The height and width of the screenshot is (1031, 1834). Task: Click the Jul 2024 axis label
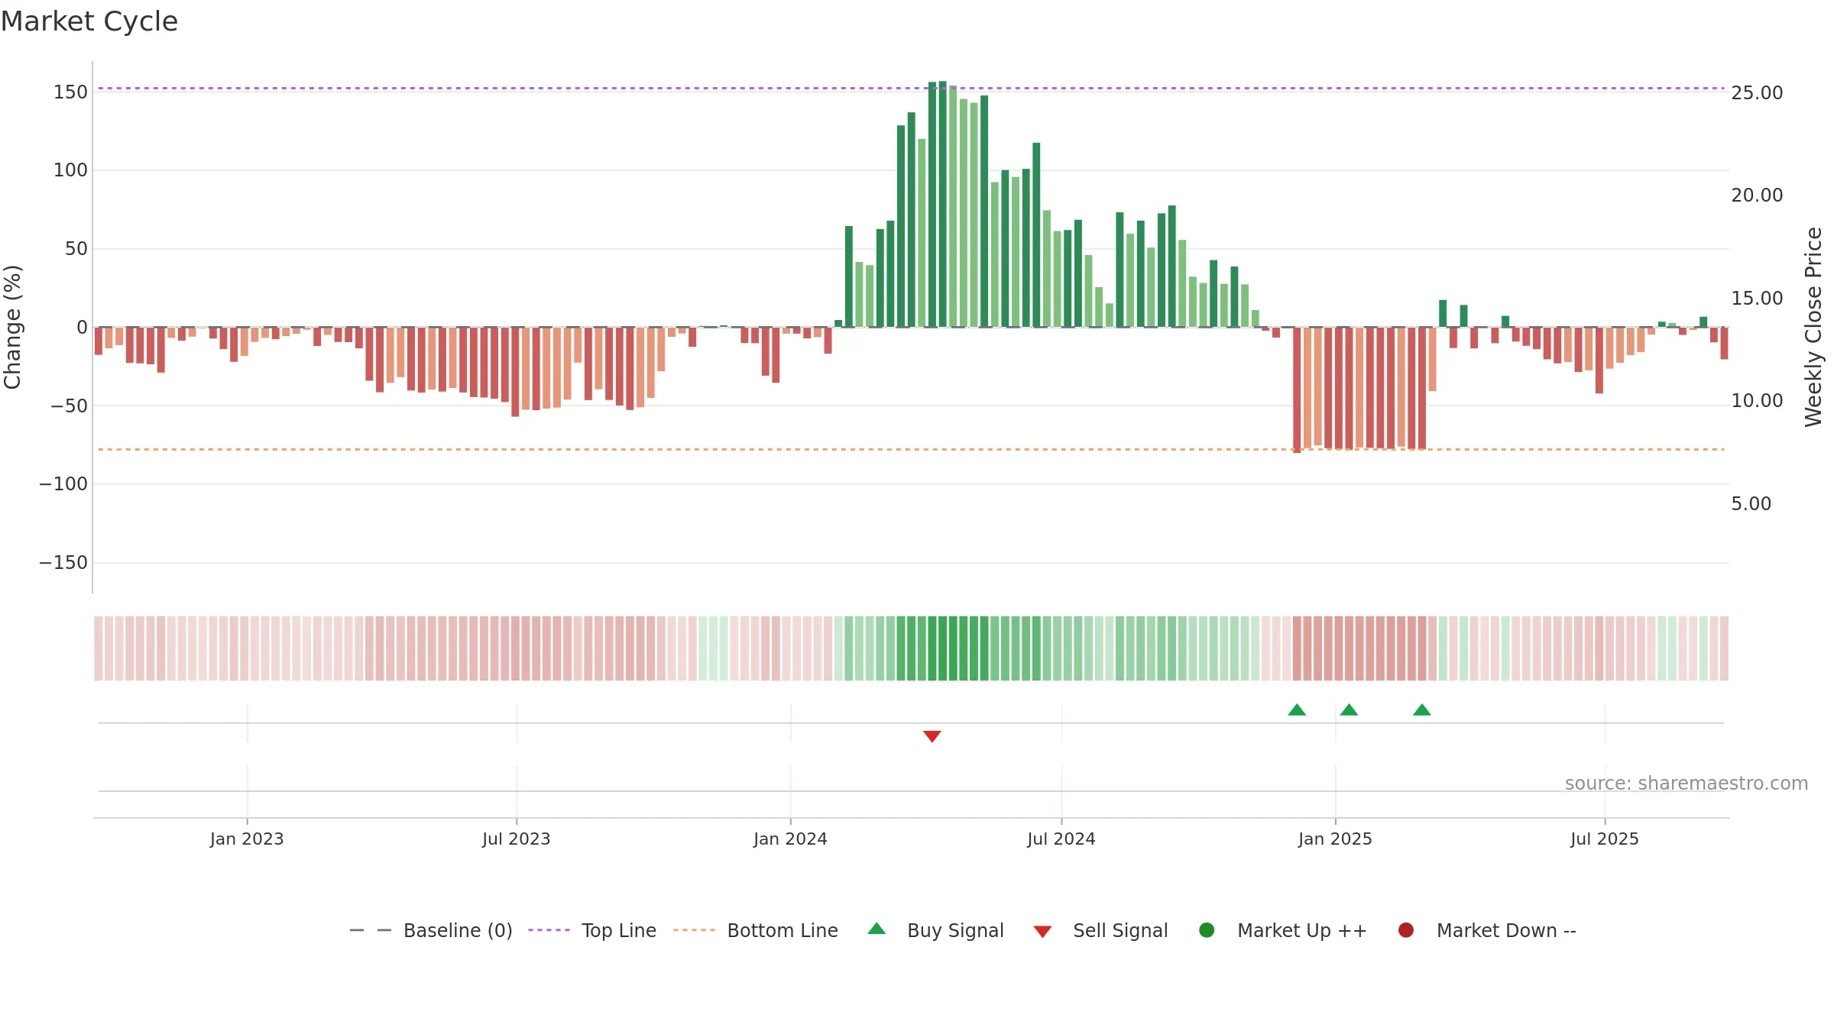click(1061, 839)
